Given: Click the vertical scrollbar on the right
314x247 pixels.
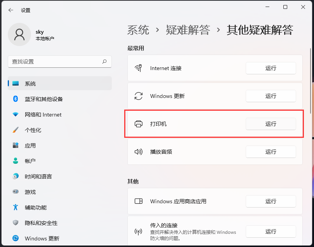Looking at the screenshot, I should 311,81.
